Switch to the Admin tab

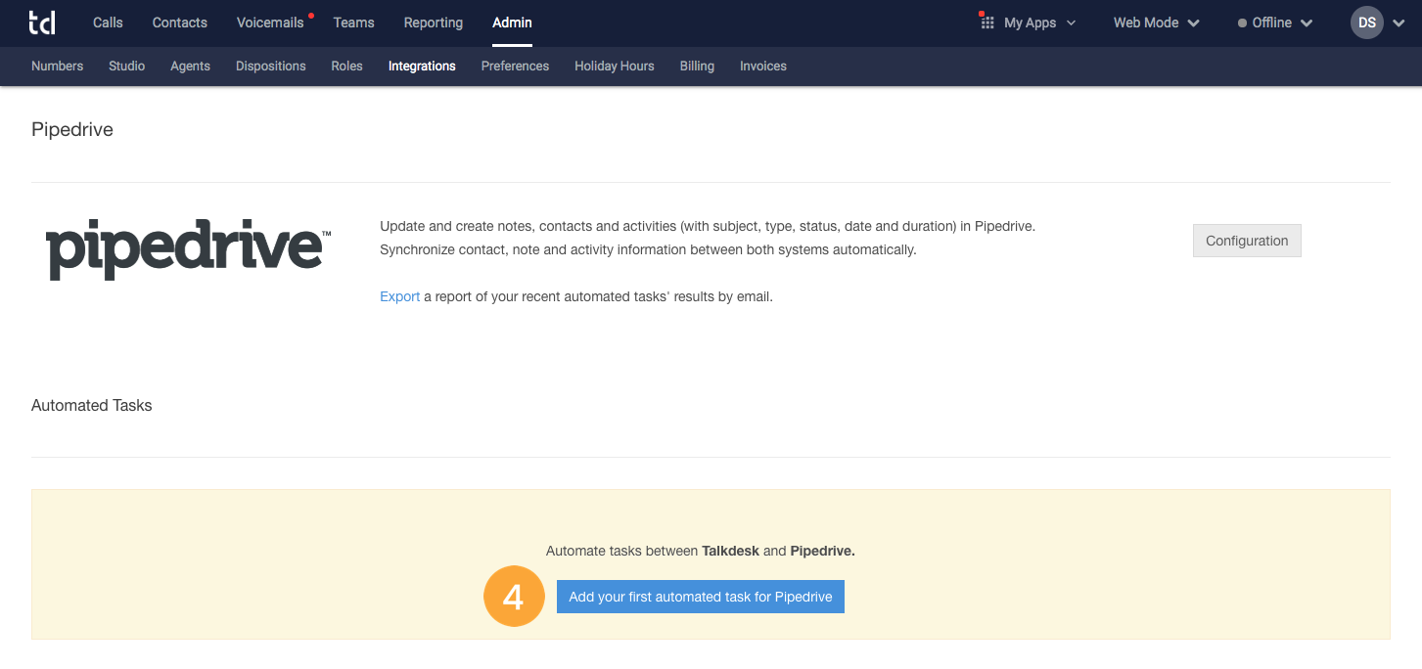[x=512, y=22]
